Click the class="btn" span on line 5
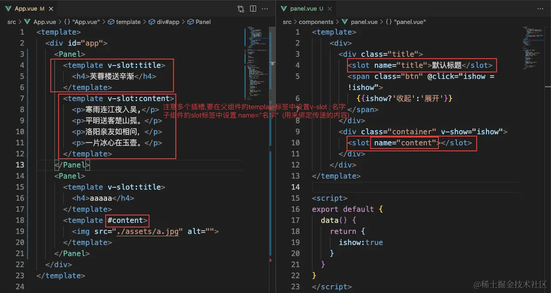The height and width of the screenshot is (293, 551). point(399,76)
